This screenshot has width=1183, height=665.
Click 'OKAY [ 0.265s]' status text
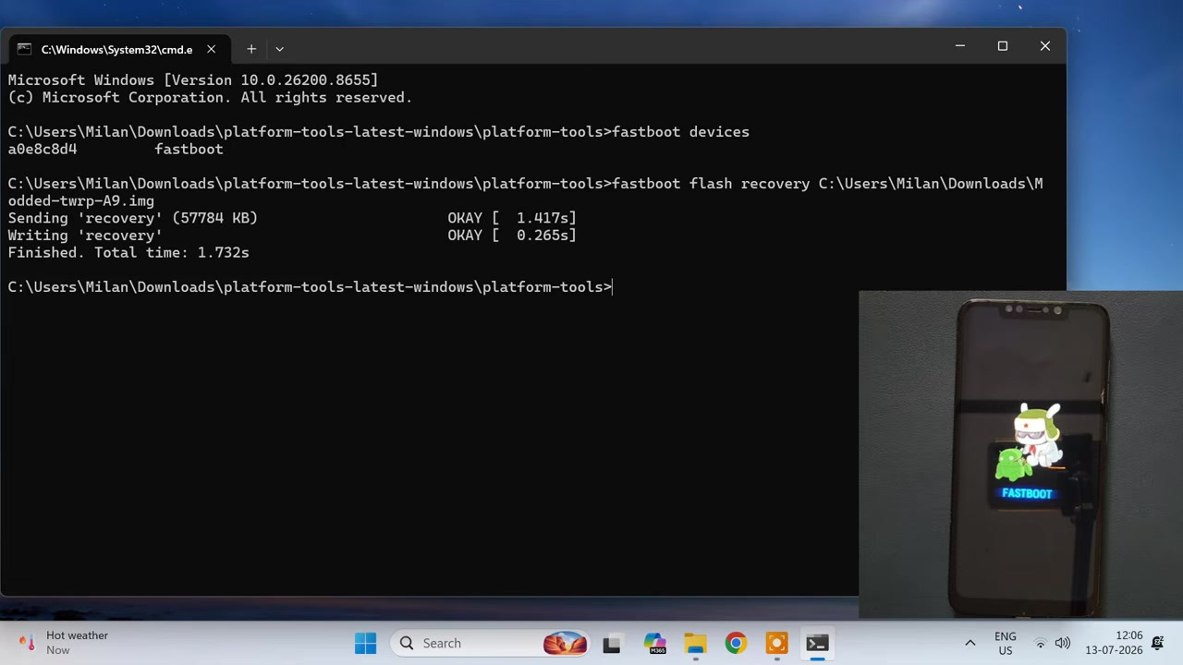(512, 236)
